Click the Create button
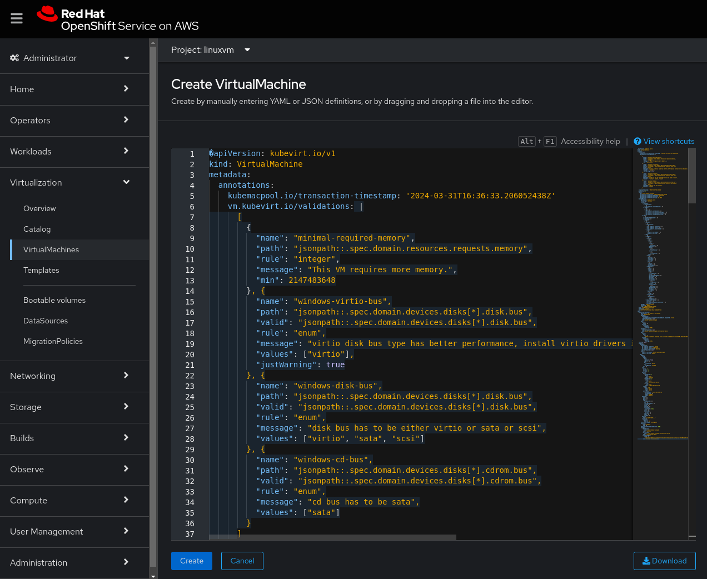This screenshot has height=579, width=707. [192, 561]
